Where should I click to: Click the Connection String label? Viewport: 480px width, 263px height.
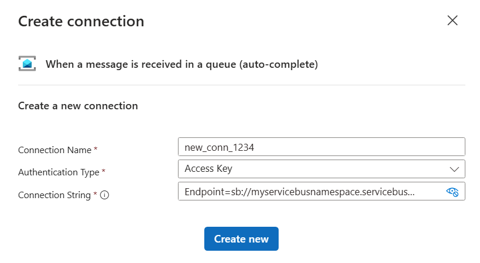coord(54,195)
